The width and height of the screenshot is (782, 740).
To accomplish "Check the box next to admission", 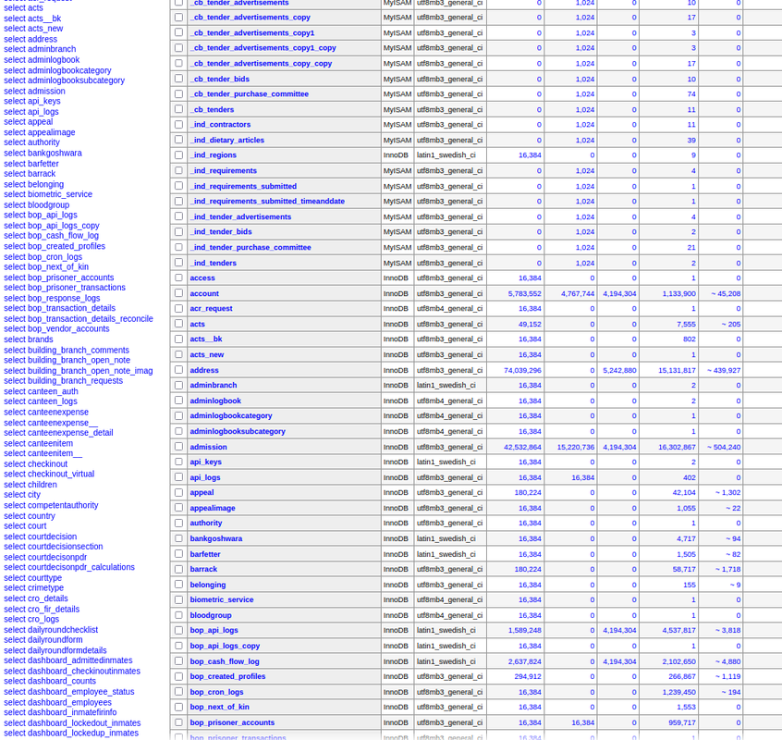I will tap(178, 446).
